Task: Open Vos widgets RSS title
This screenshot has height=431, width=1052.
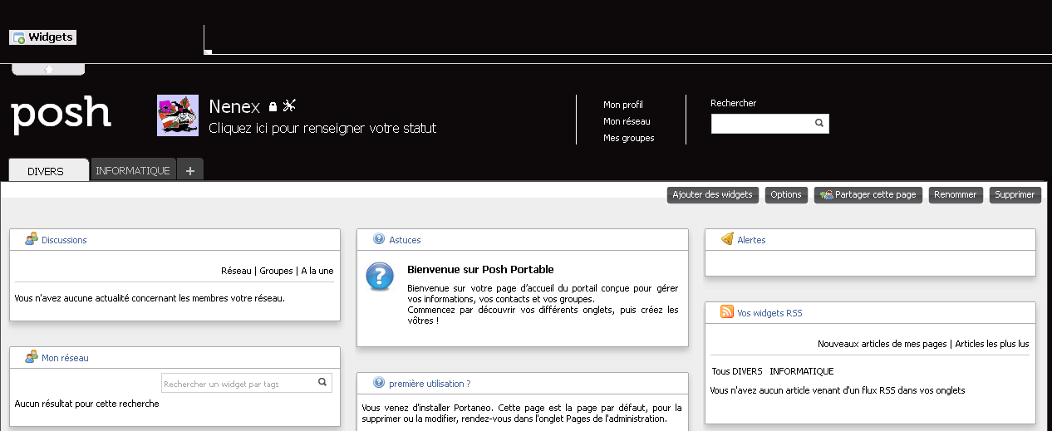Action: pos(769,313)
